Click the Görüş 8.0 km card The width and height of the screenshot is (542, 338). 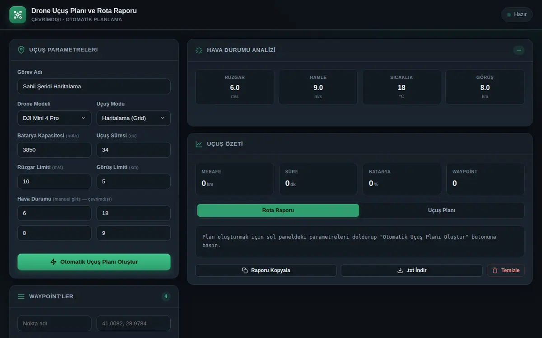485,87
